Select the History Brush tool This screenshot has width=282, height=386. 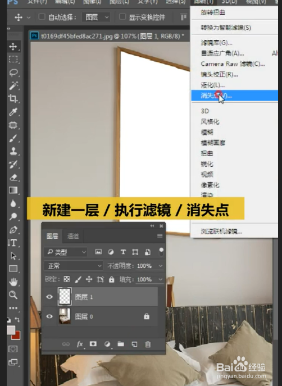coord(13,164)
